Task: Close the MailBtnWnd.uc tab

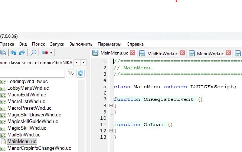Action: tap(182, 53)
